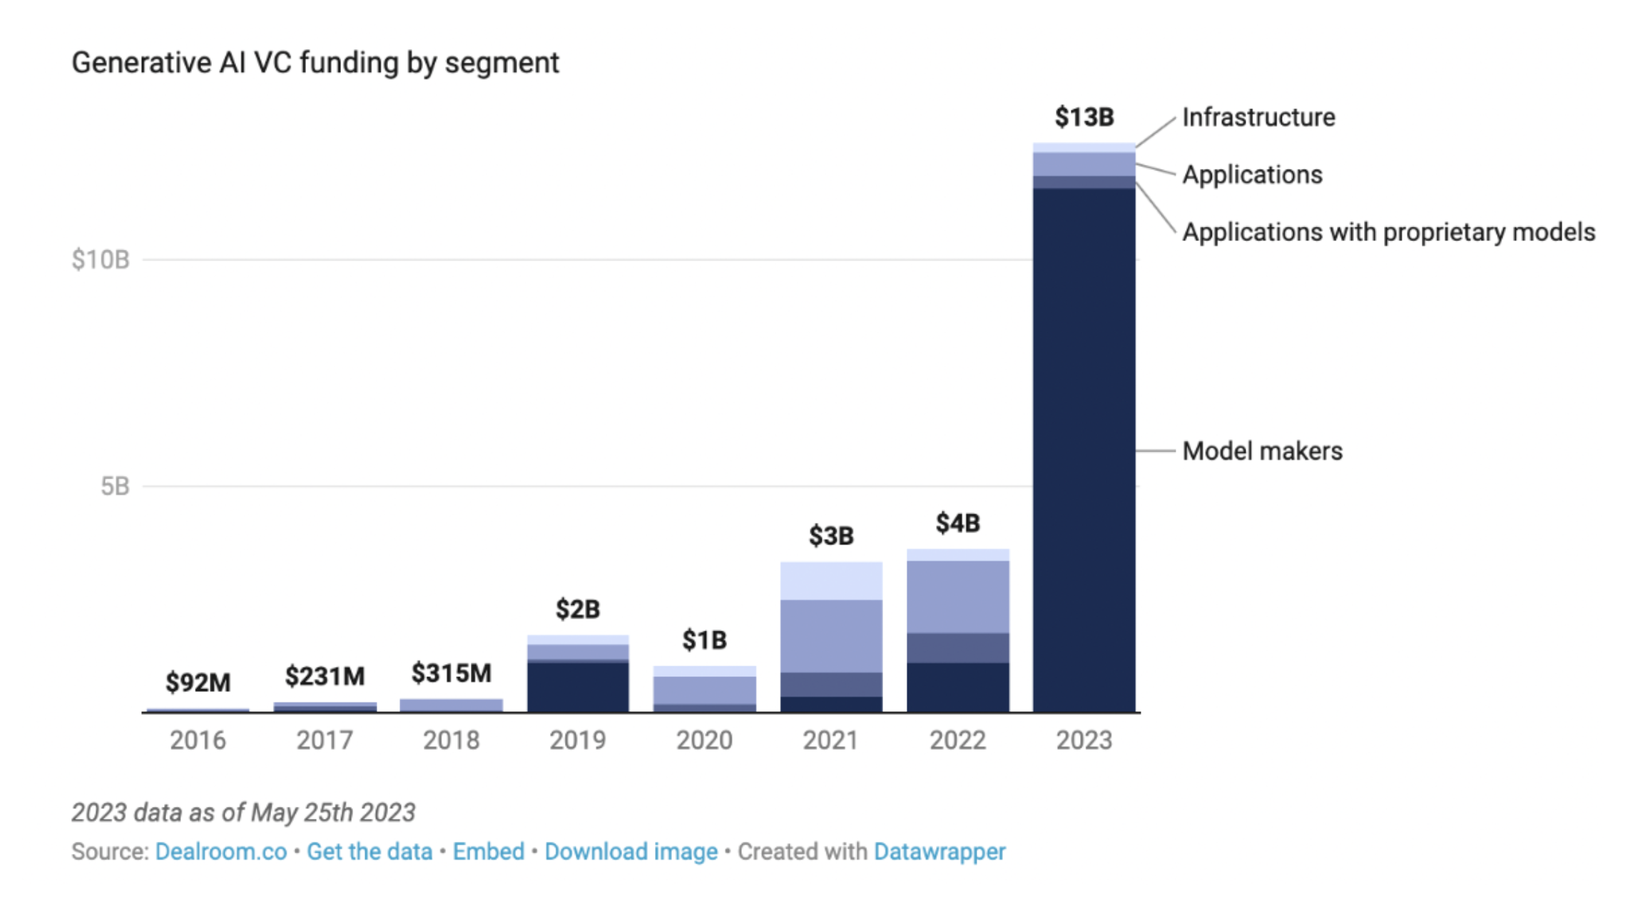
Task: Open the Dealroom.co source link
Action: [220, 851]
